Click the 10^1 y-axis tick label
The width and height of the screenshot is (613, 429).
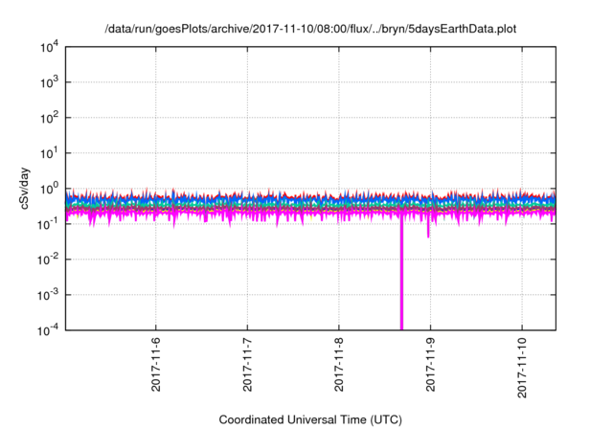(52, 152)
